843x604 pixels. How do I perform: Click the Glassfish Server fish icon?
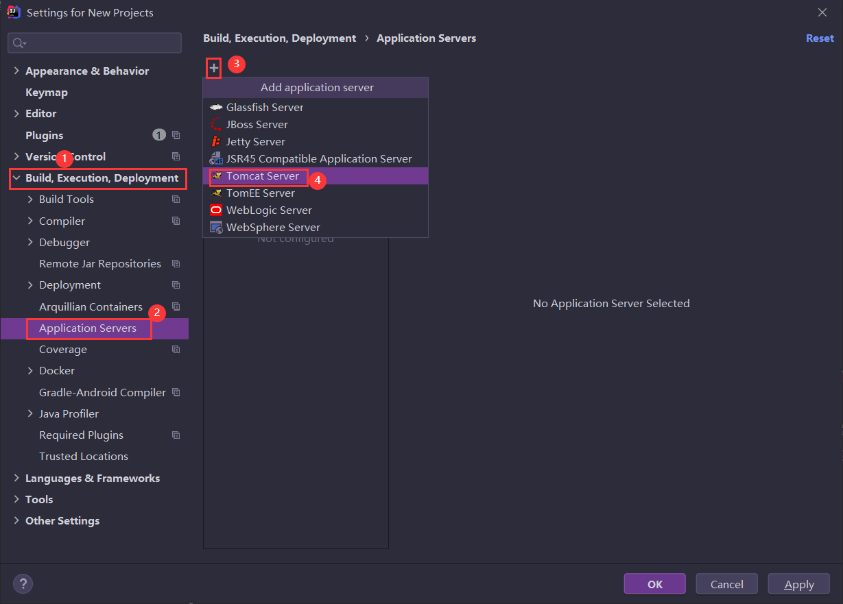216,108
